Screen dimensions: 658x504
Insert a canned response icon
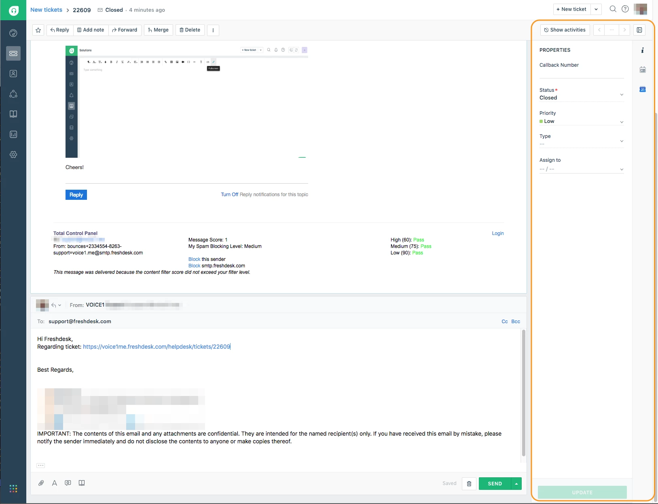(68, 483)
